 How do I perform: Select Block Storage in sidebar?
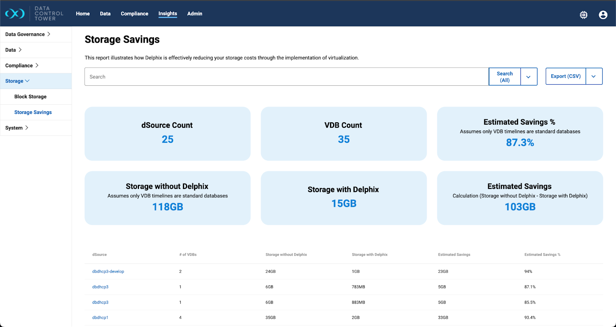(30, 97)
